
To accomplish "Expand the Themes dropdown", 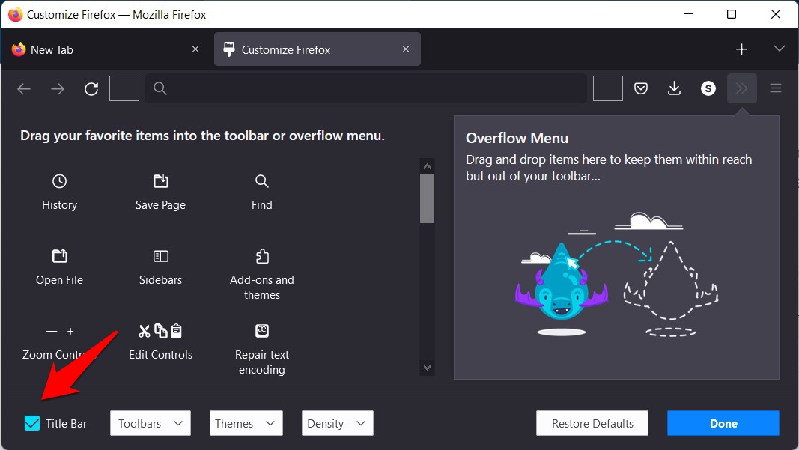I will pos(246,424).
